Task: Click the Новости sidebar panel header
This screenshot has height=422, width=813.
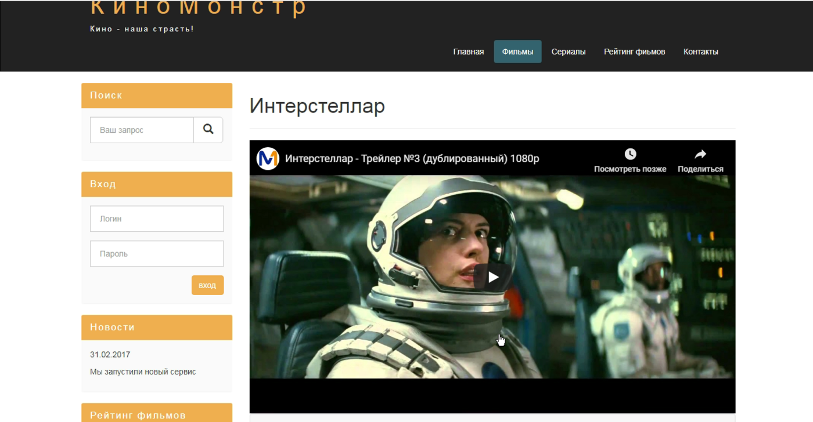Action: 157,327
